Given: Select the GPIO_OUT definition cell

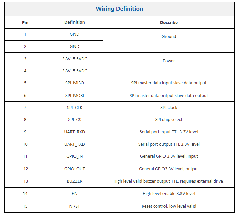Looking at the screenshot, I should (x=75, y=169).
